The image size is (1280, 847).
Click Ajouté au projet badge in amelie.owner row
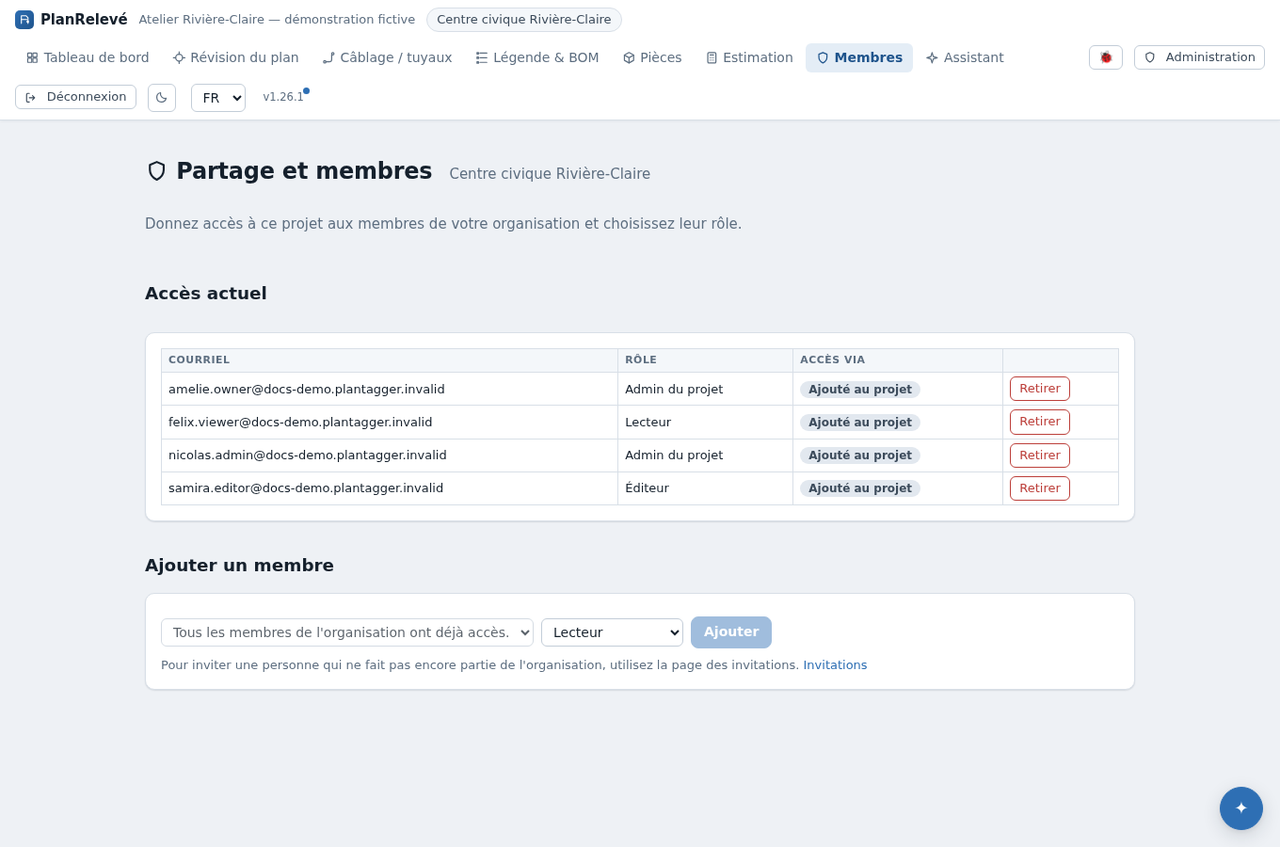coord(860,390)
